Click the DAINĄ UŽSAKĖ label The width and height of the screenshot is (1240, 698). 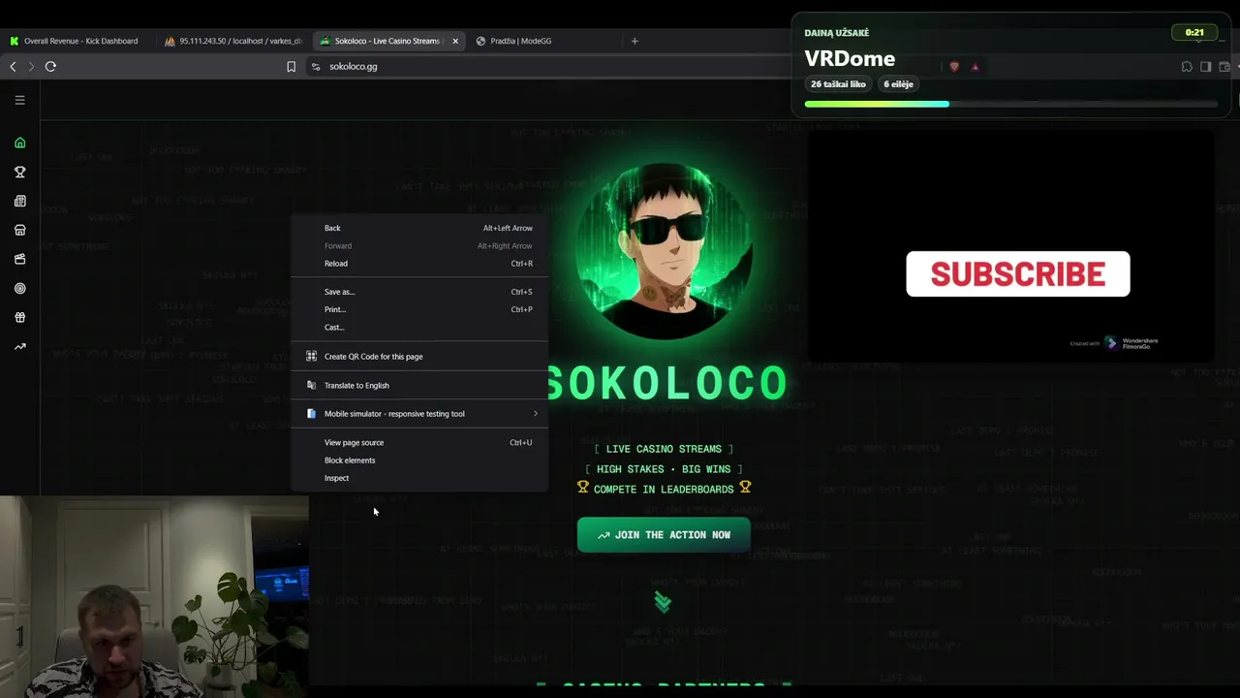click(836, 33)
